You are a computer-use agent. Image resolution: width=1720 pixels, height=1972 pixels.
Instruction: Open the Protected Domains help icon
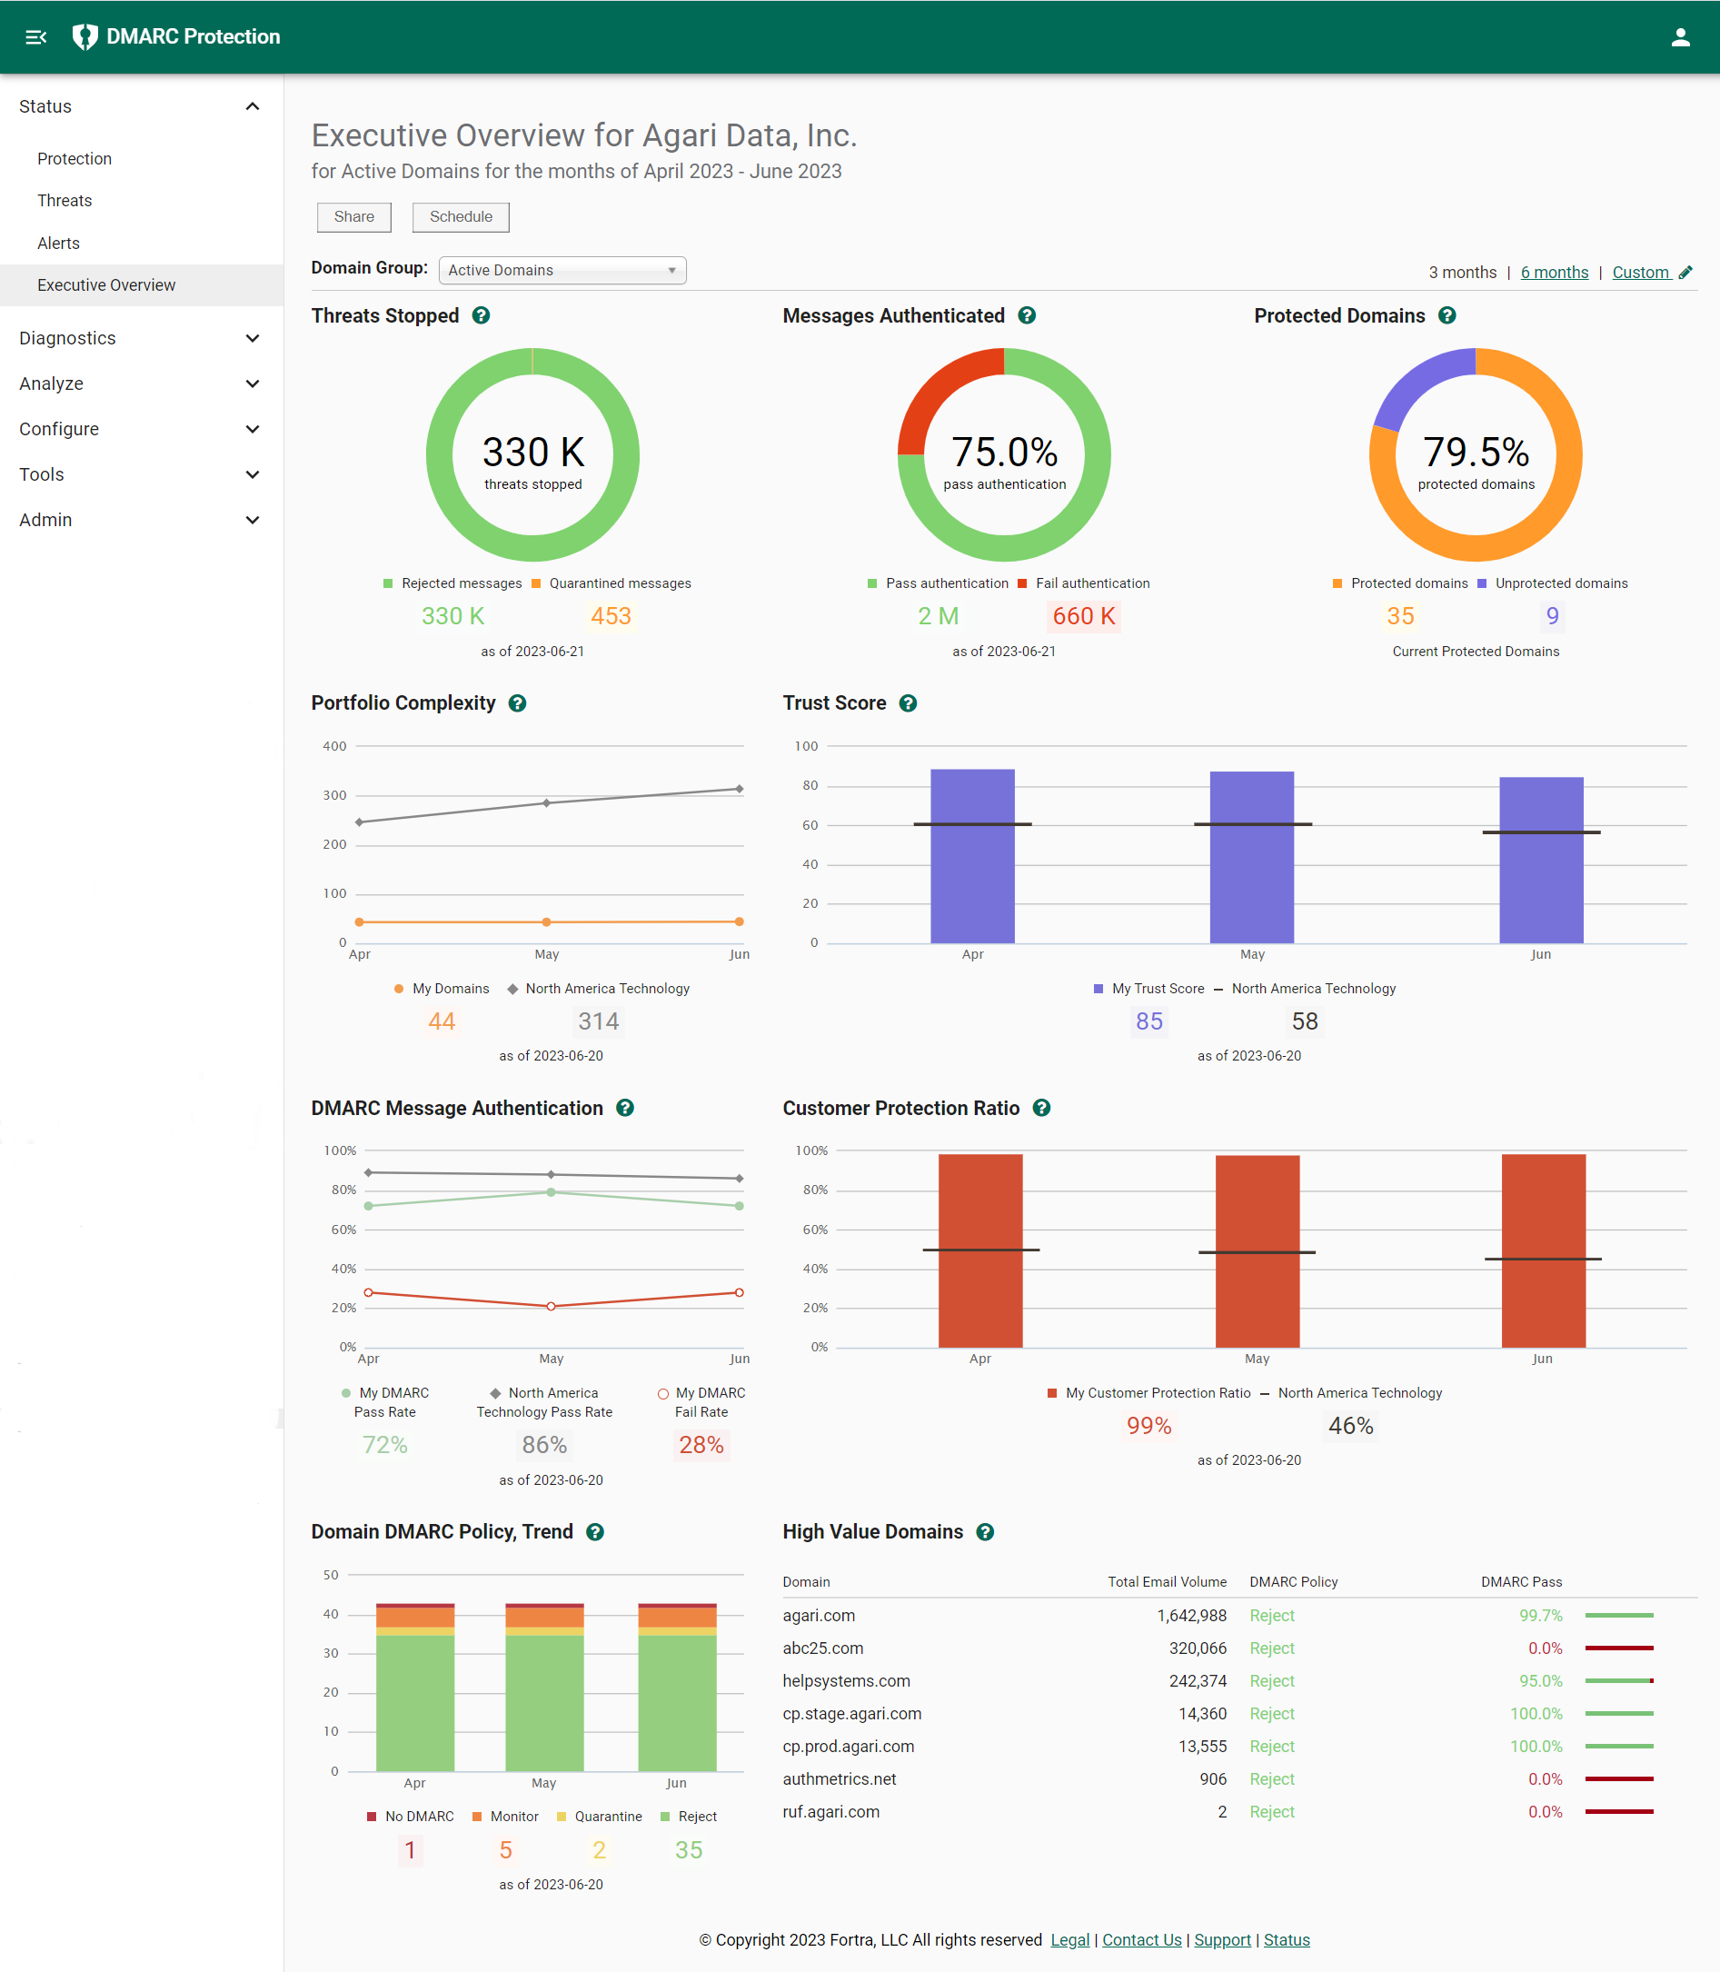(1447, 316)
